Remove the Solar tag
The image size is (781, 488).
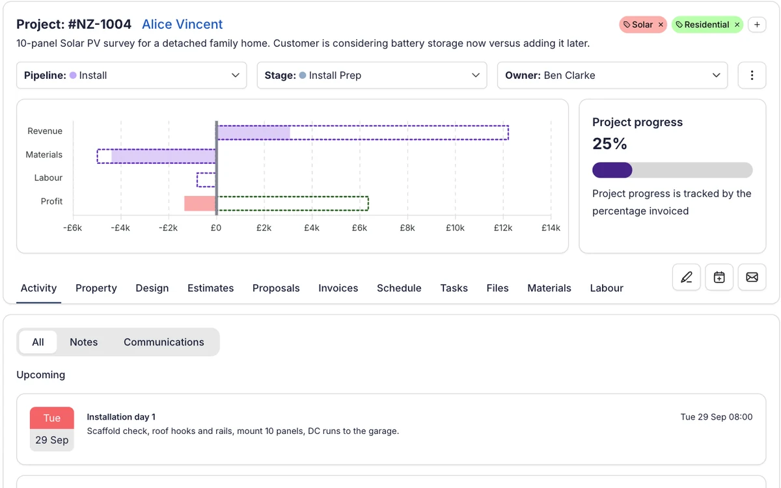(661, 25)
